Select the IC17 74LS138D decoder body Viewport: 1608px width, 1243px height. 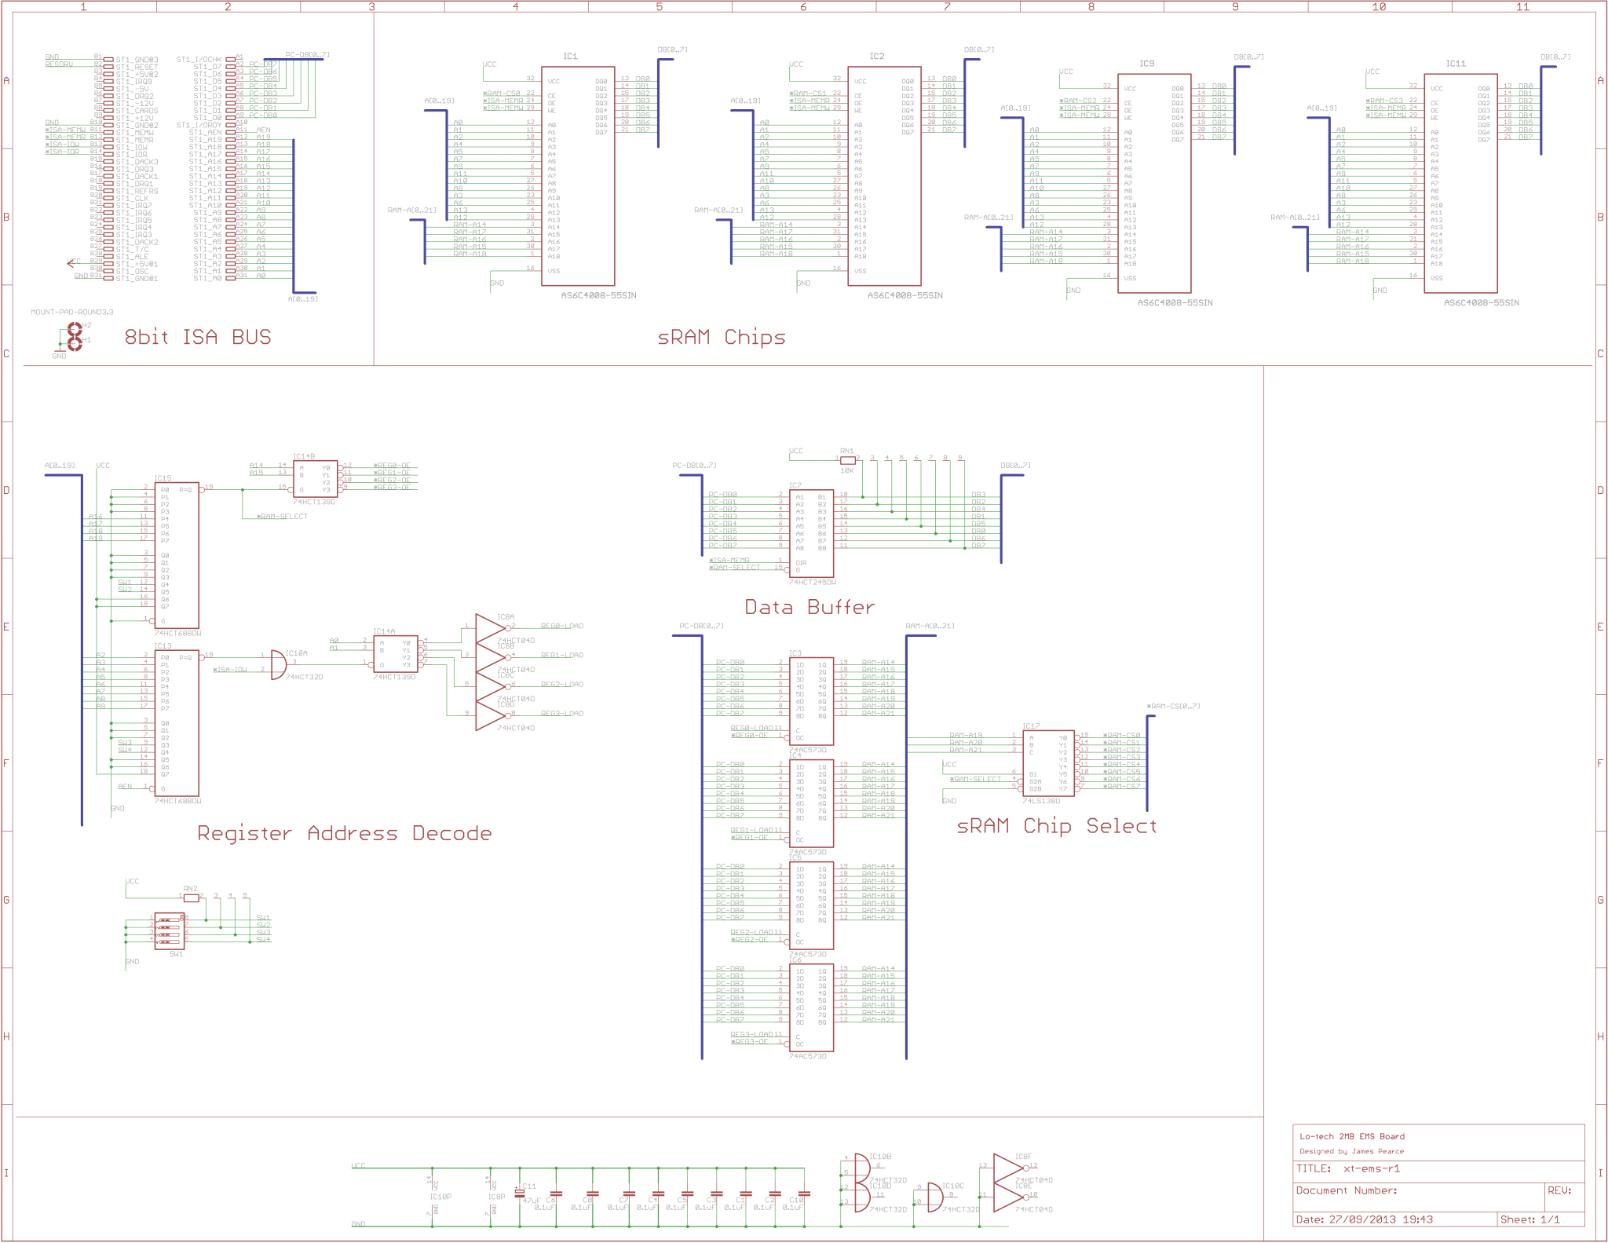click(1049, 763)
